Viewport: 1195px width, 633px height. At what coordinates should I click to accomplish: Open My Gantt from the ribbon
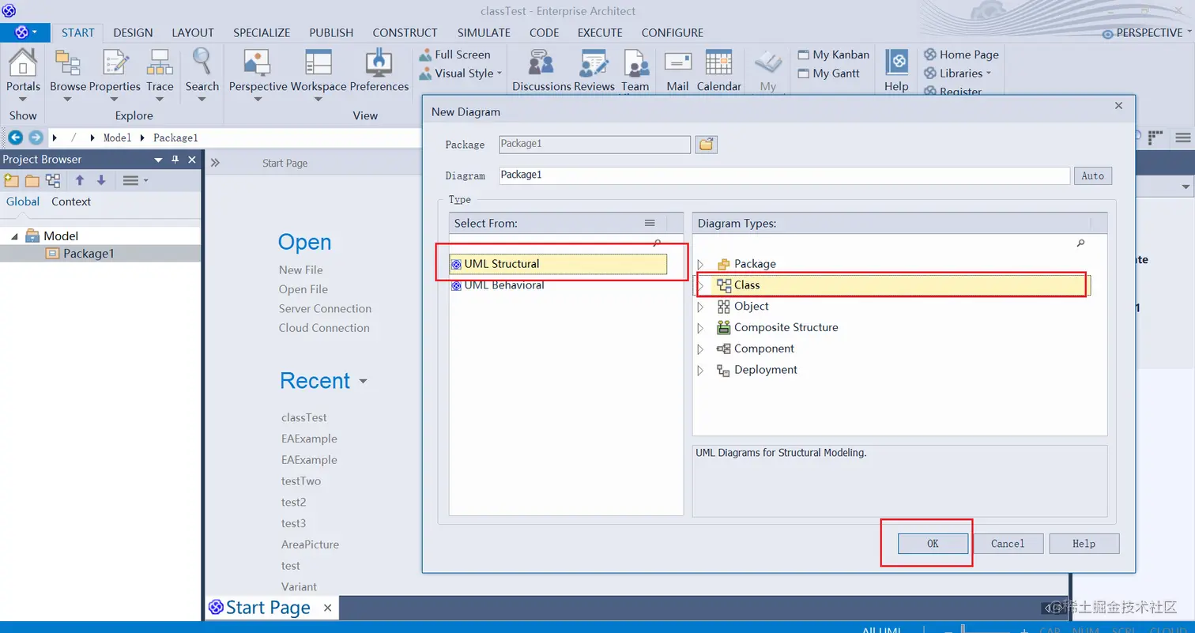pyautogui.click(x=829, y=73)
